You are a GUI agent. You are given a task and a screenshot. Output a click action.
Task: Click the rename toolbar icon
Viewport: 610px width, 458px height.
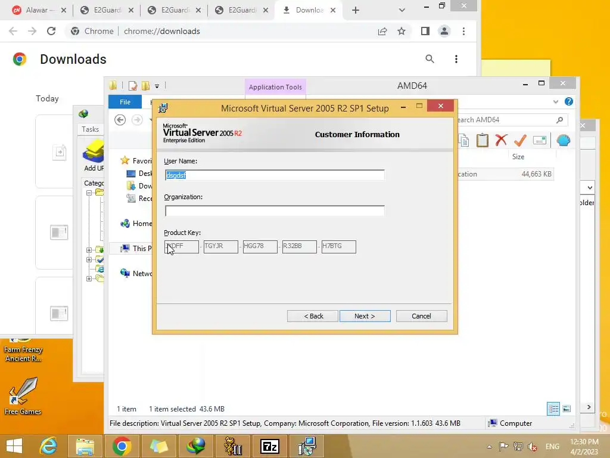[540, 140]
